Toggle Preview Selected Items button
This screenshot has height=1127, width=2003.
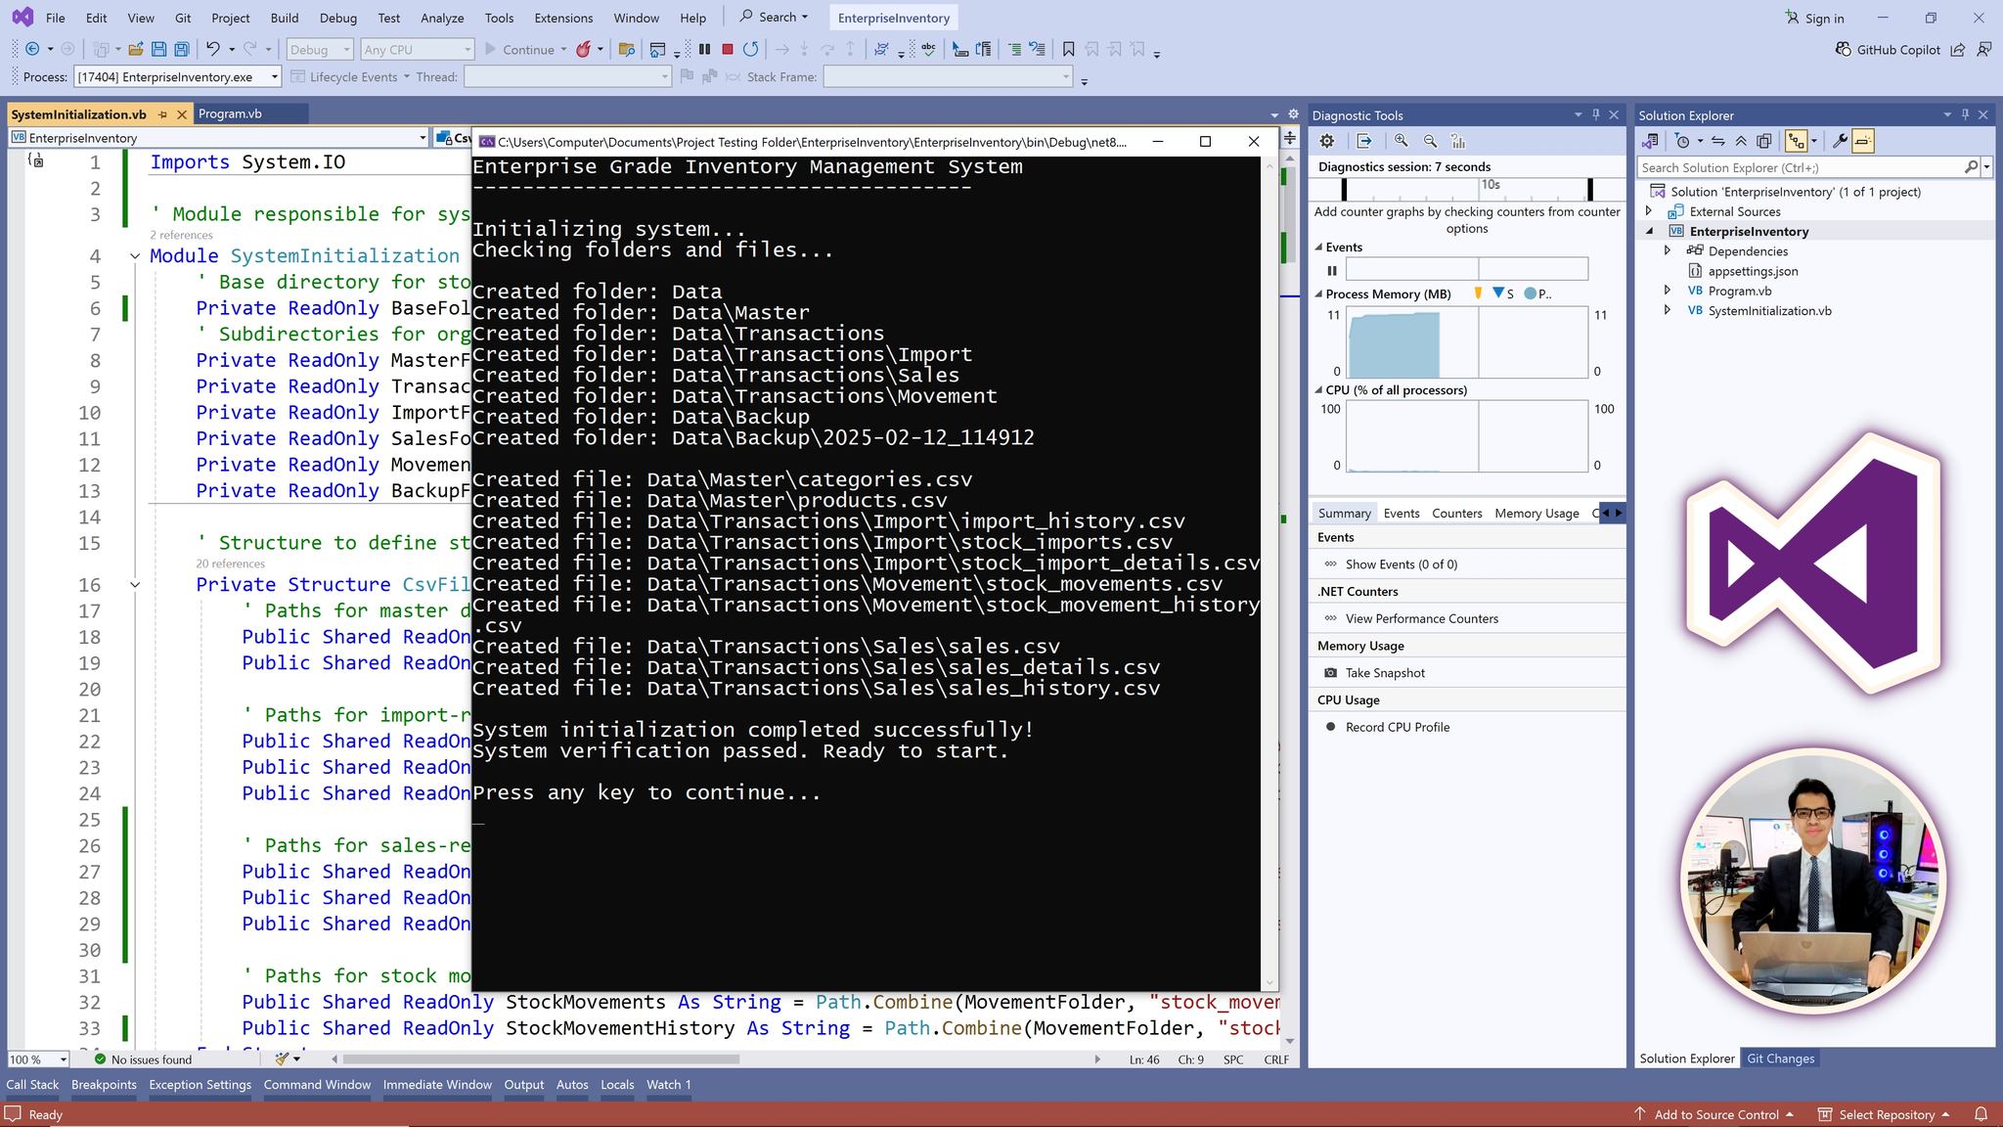tap(1863, 141)
